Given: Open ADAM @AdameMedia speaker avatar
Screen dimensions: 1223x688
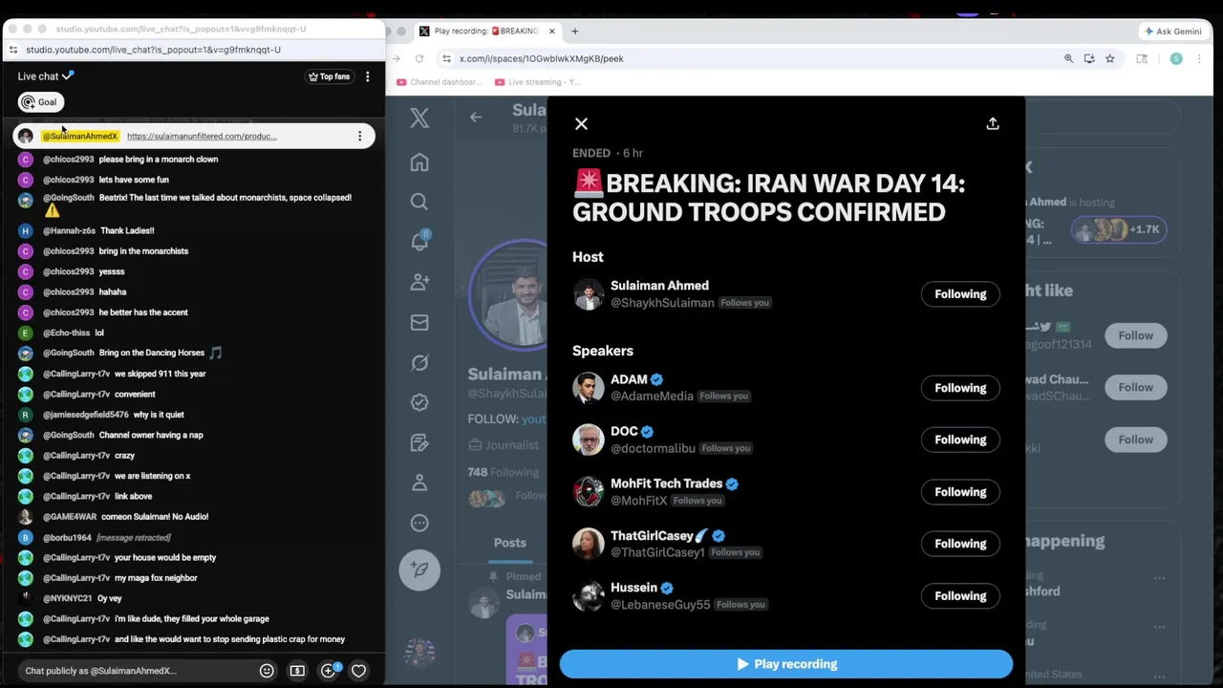Looking at the screenshot, I should pos(589,388).
